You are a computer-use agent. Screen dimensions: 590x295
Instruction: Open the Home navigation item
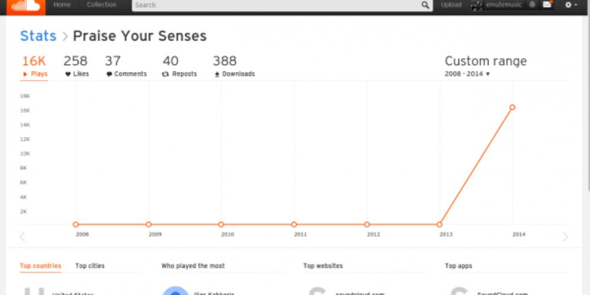point(62,5)
